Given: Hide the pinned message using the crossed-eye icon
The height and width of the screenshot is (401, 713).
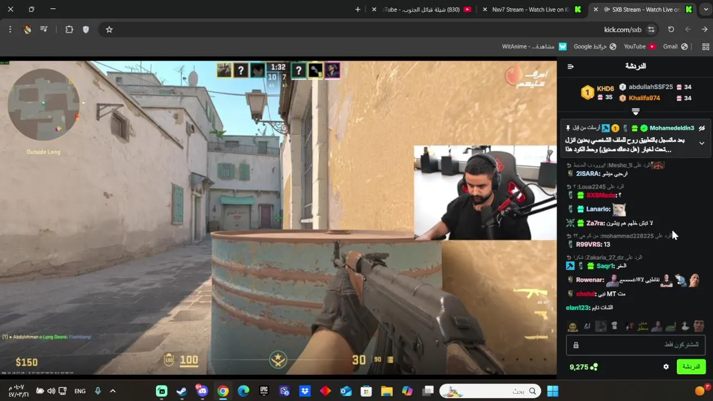Looking at the screenshot, I should [702, 128].
